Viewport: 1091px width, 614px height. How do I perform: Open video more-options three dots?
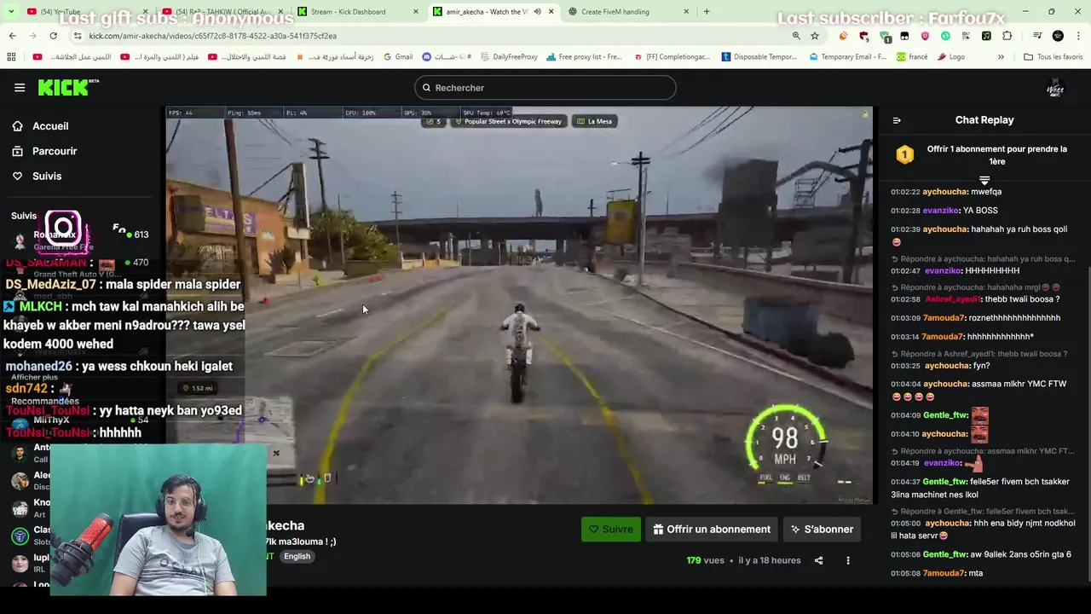click(848, 560)
